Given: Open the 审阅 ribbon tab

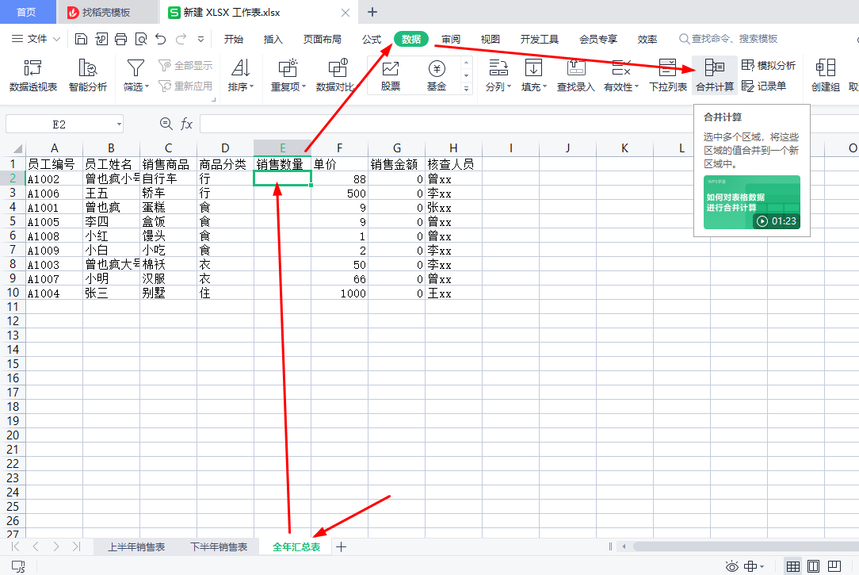Looking at the screenshot, I should (451, 39).
